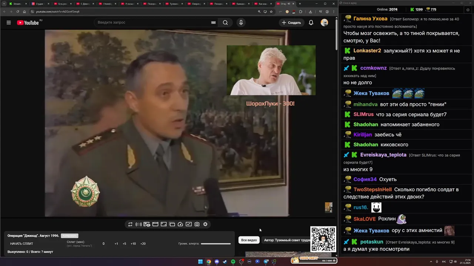
Task: Open the on-screen keyboard icon in search box
Action: click(213, 23)
